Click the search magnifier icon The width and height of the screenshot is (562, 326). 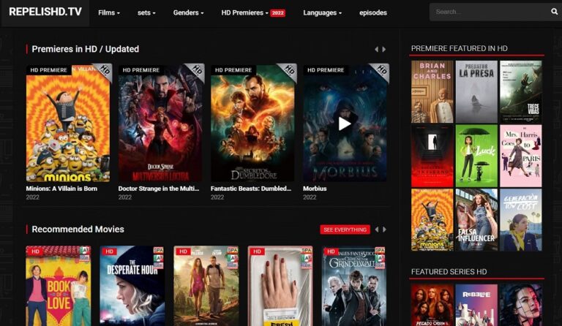[554, 12]
